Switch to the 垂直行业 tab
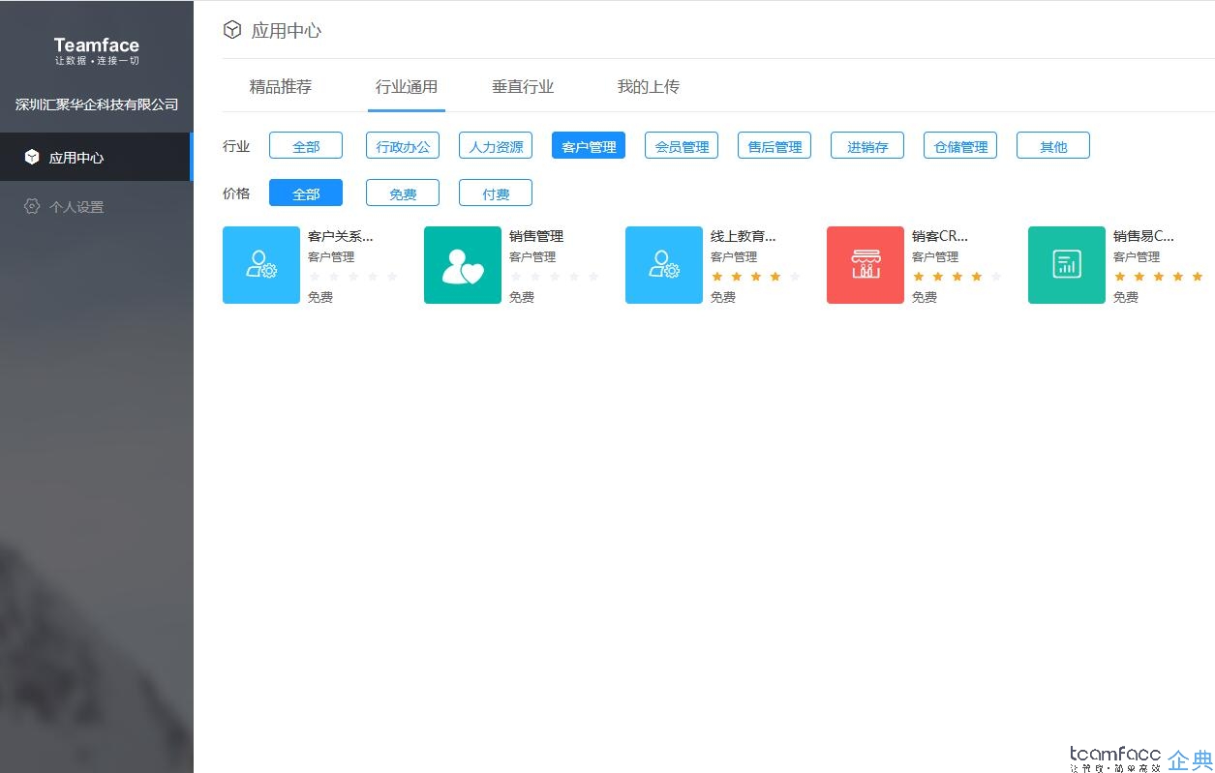Viewport: 1215px width, 773px height. (x=523, y=87)
